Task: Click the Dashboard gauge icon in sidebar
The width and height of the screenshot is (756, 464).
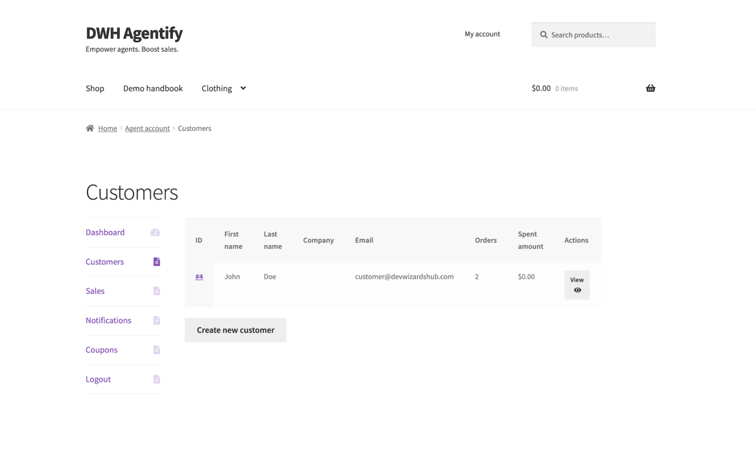Action: pos(155,232)
